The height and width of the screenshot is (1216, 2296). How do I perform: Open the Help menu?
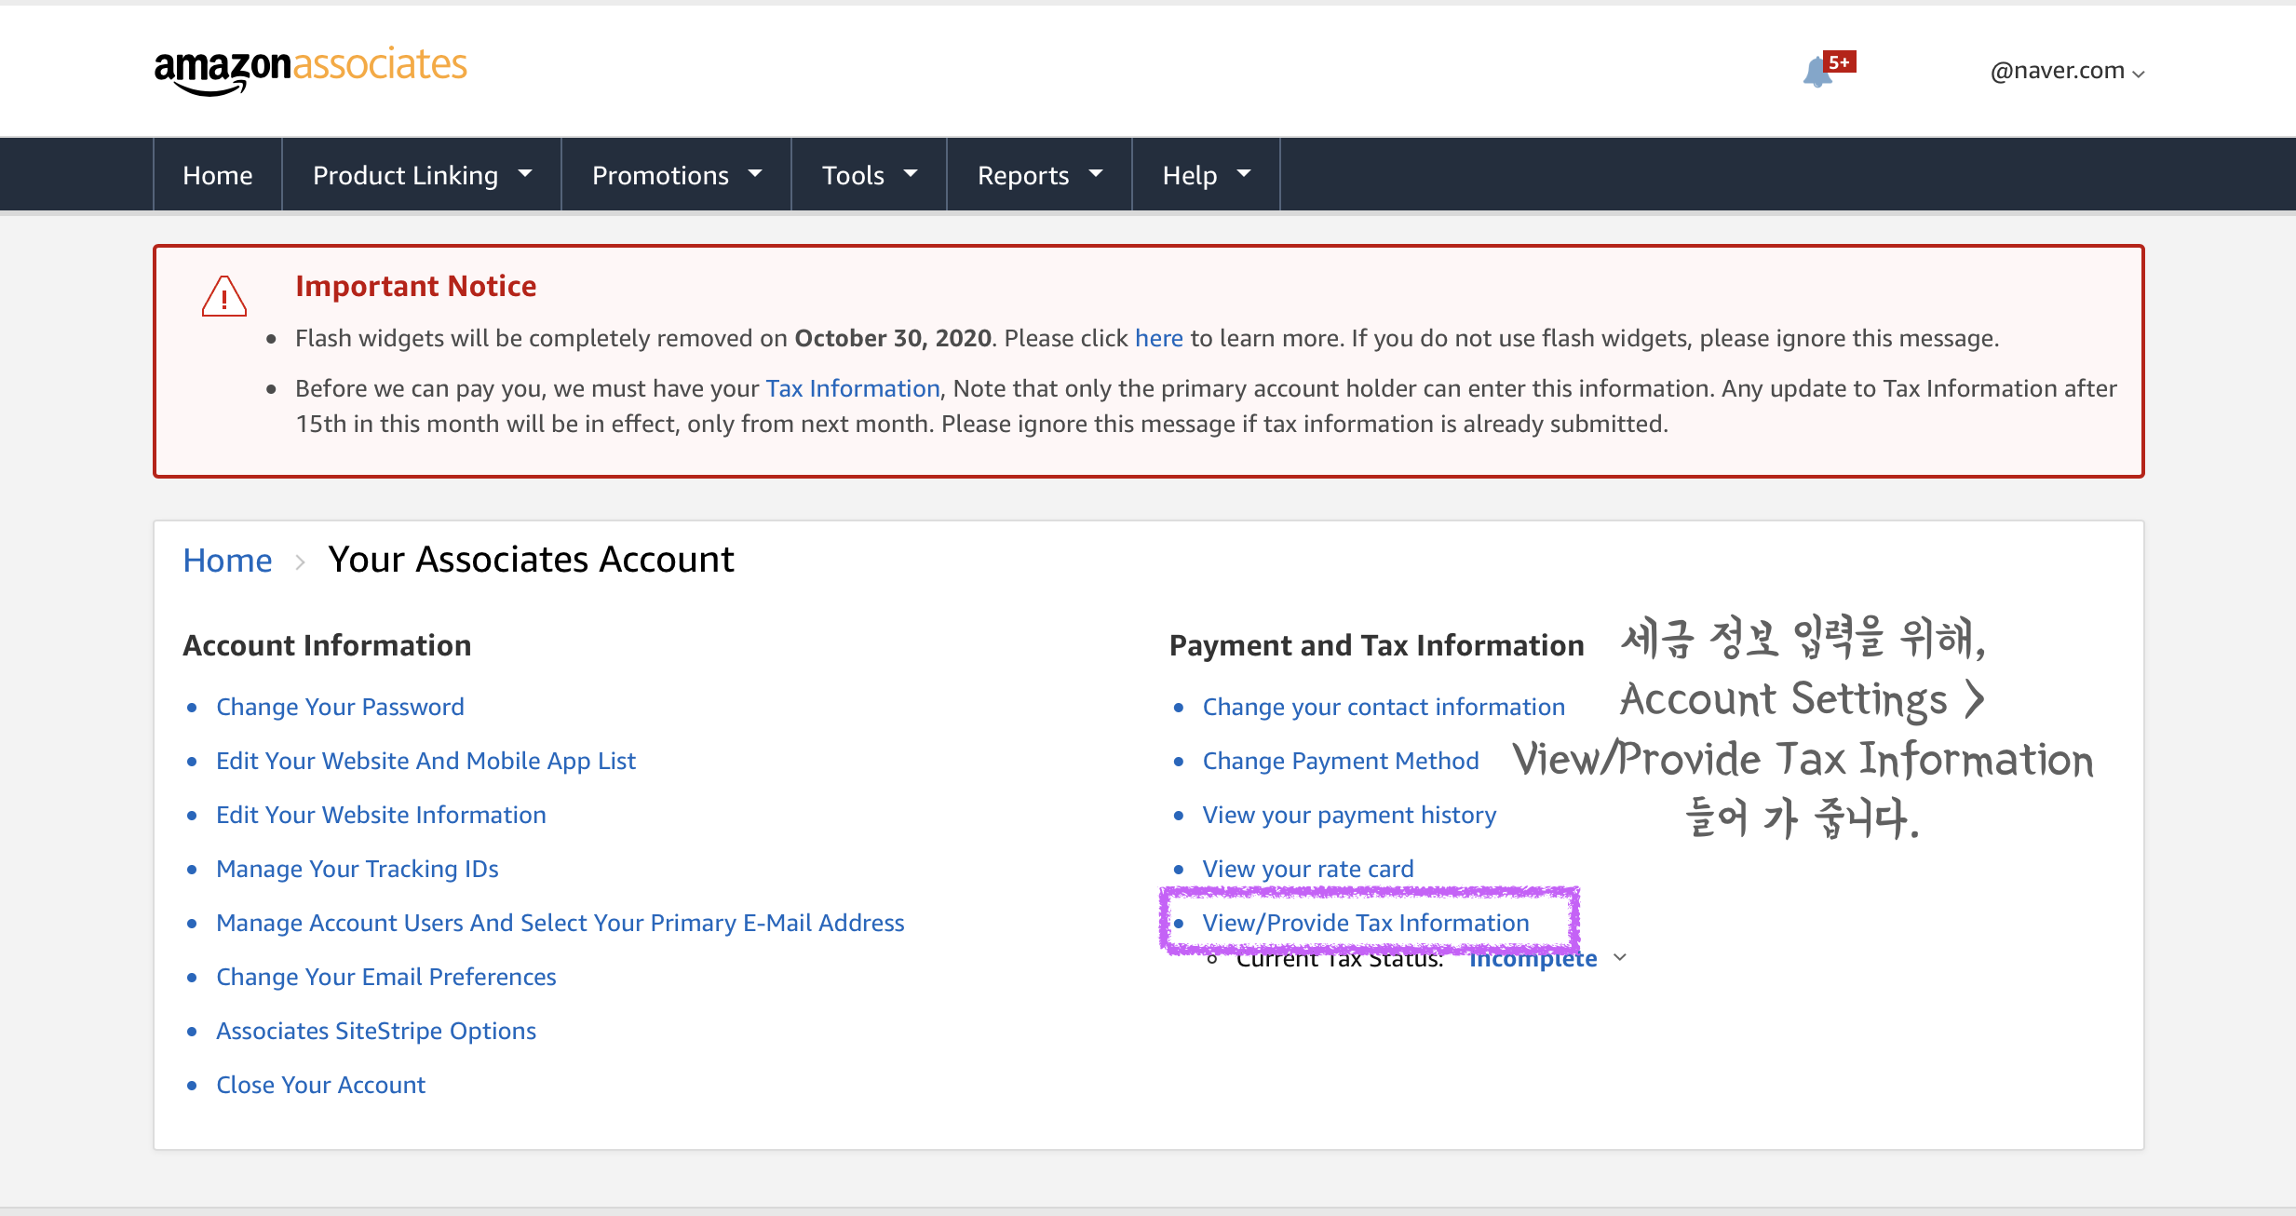click(x=1206, y=175)
